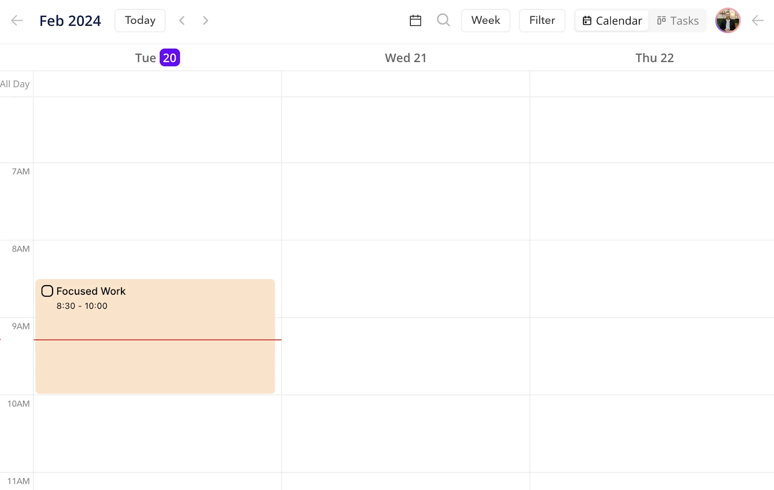Collapse the sidebar with top-right arrow
This screenshot has width=774, height=490.
coord(758,20)
